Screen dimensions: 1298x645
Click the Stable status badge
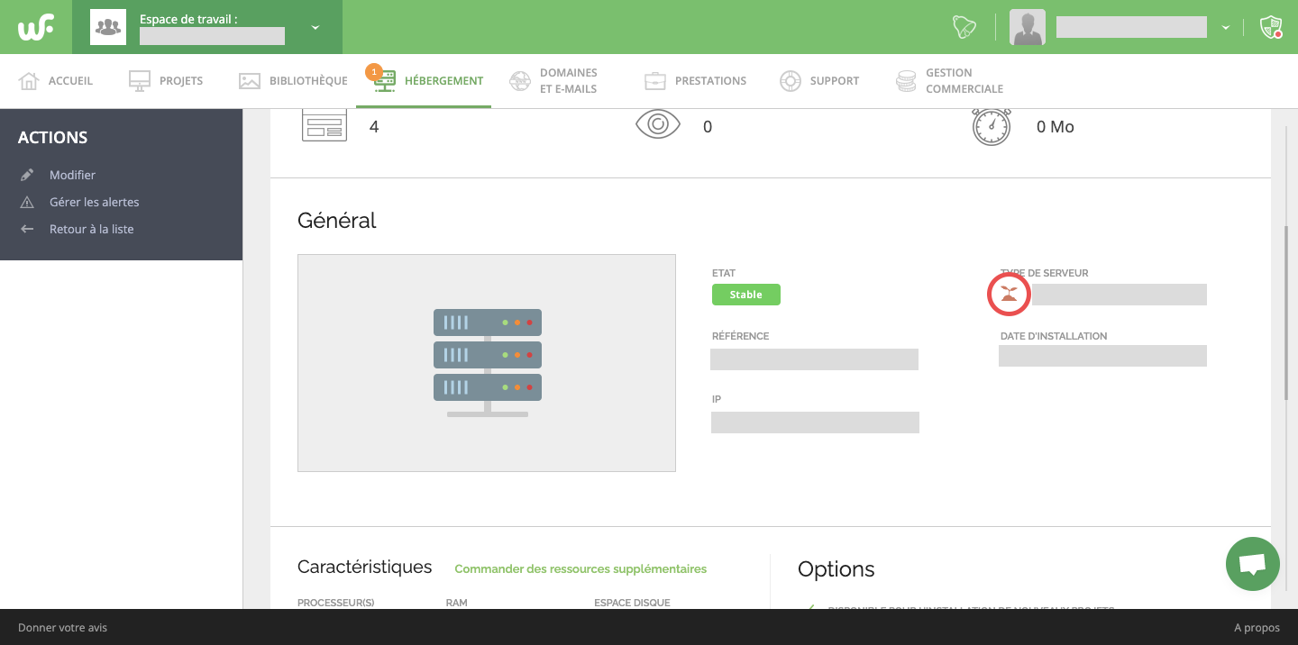click(746, 295)
